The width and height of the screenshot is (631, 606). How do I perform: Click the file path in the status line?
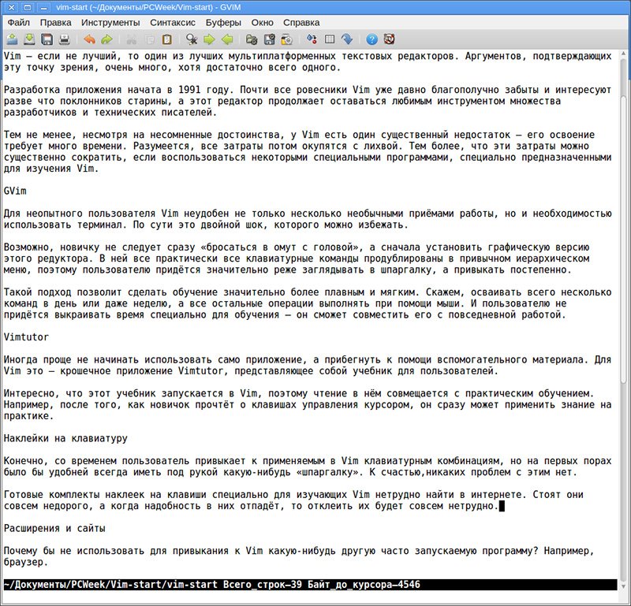(x=110, y=585)
